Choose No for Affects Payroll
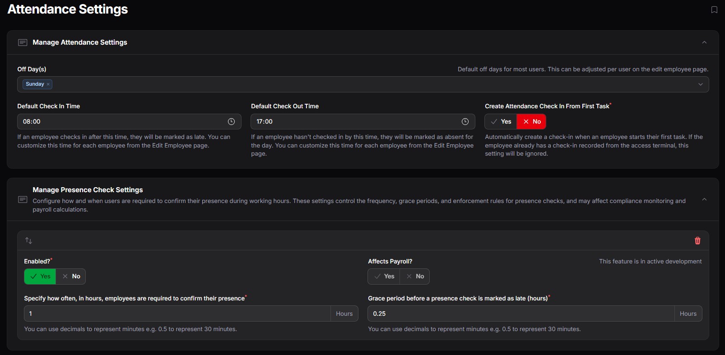Screen dimensions: 725x355 pyautogui.click(x=415, y=277)
